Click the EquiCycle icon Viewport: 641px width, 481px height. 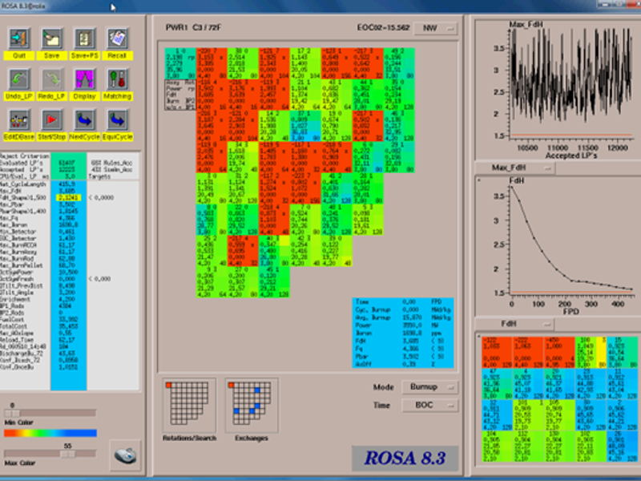coord(117,119)
